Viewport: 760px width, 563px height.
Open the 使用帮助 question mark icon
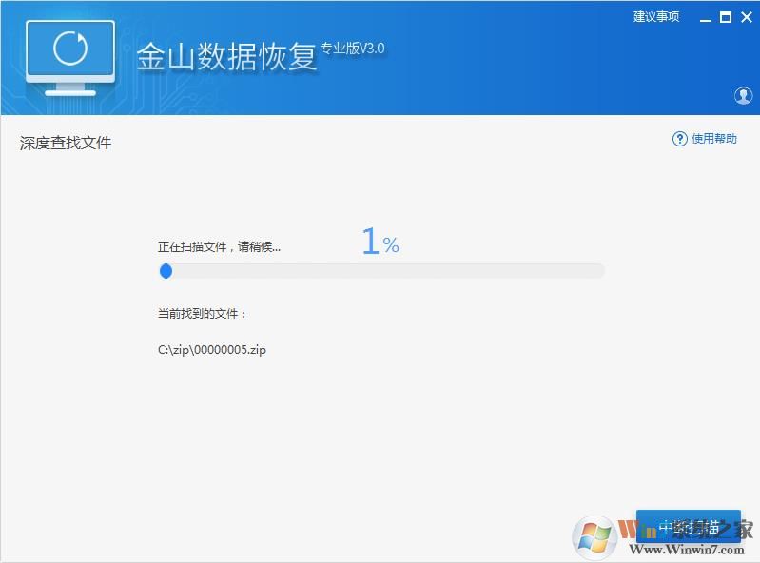[x=679, y=139]
